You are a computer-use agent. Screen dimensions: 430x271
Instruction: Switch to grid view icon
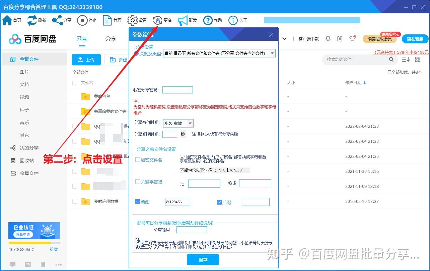coord(418,59)
